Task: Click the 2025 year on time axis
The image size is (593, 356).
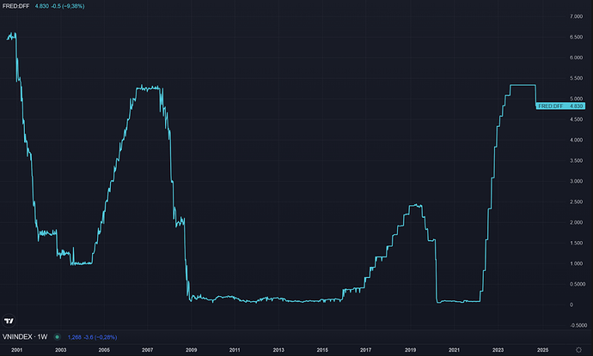Action: pos(542,350)
